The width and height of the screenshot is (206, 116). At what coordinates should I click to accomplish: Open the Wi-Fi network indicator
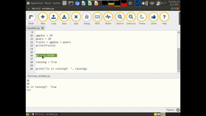tap(152, 3)
